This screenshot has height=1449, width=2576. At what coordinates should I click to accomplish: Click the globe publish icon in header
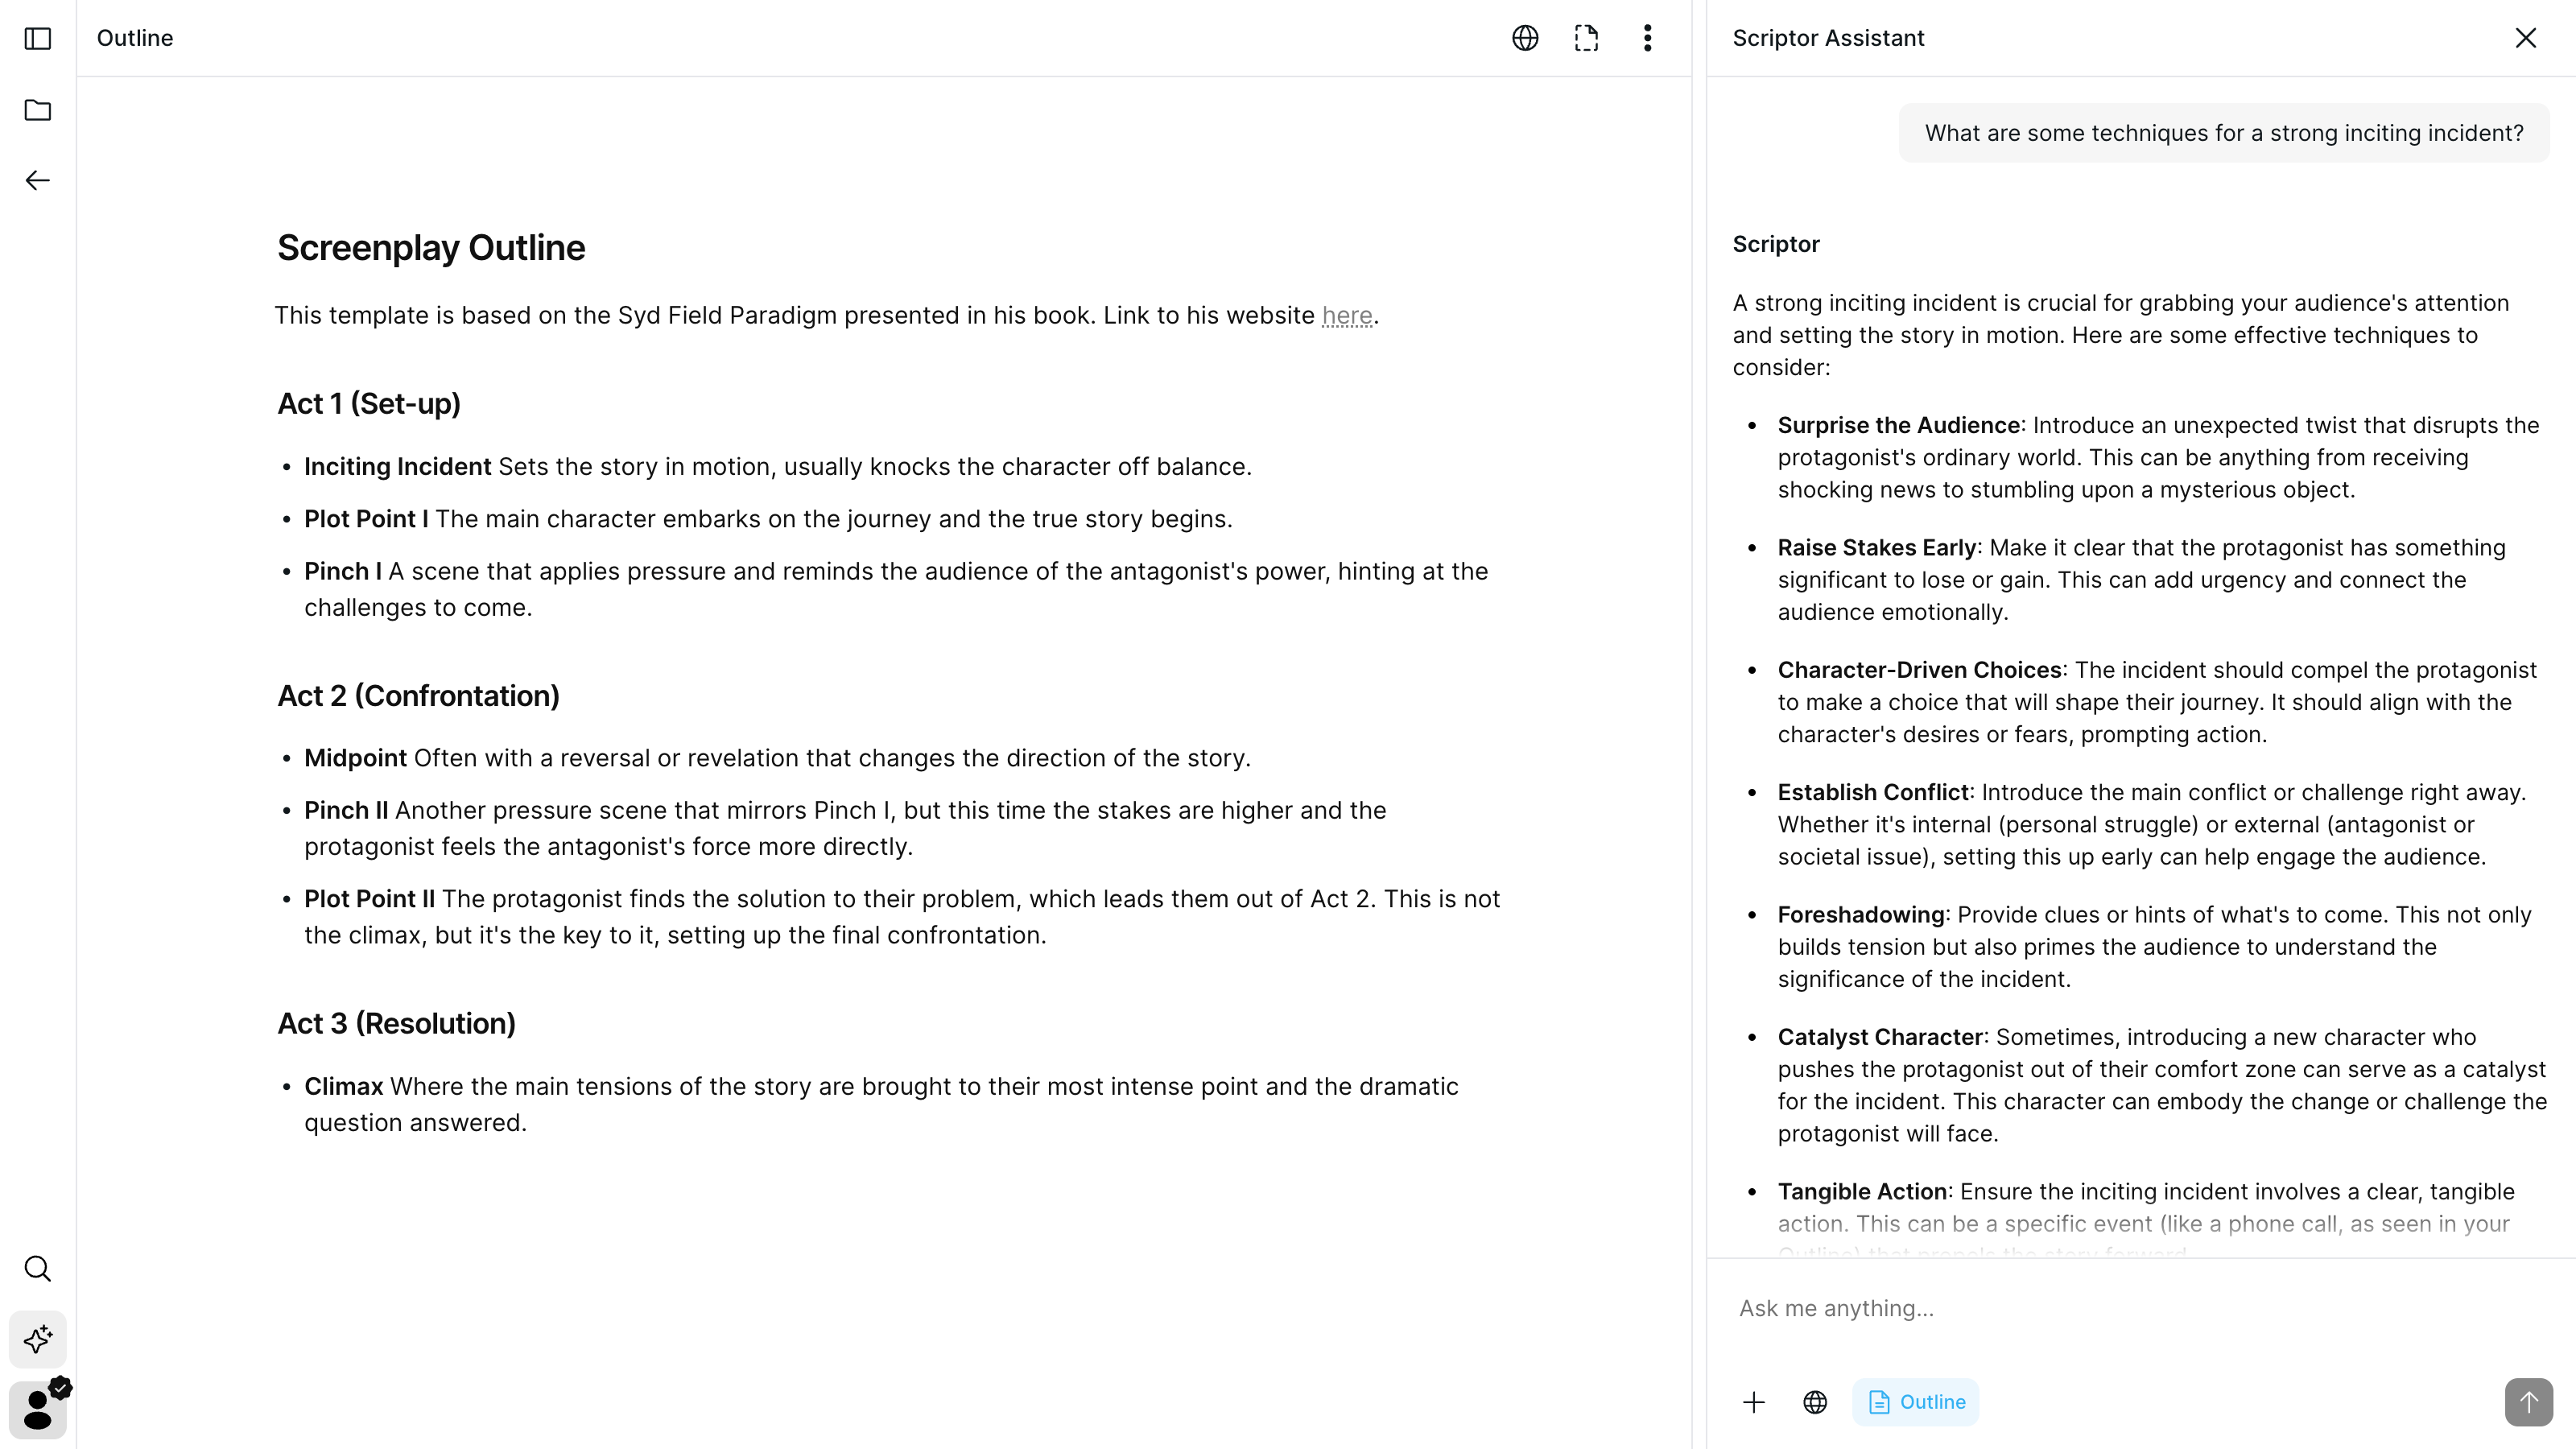tap(1525, 38)
